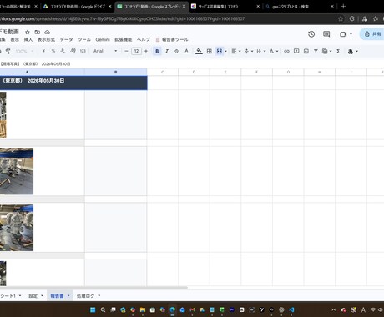
Task: Open the comments panel icon
Action: coord(326,34)
